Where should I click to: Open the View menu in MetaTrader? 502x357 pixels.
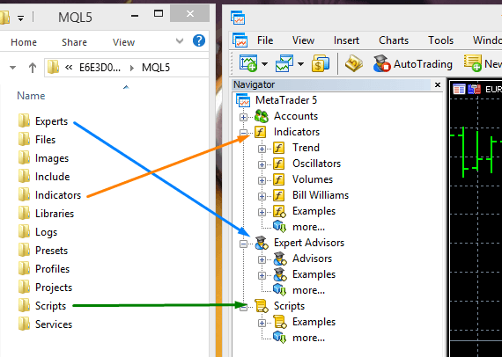303,40
